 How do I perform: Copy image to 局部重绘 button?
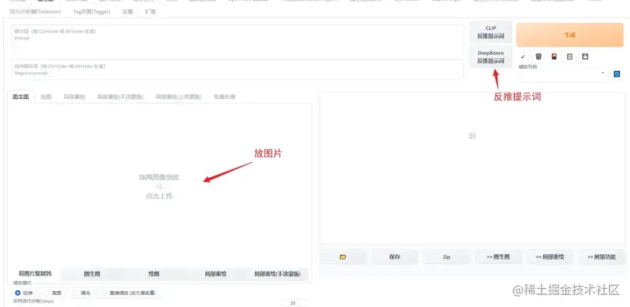pos(216,274)
